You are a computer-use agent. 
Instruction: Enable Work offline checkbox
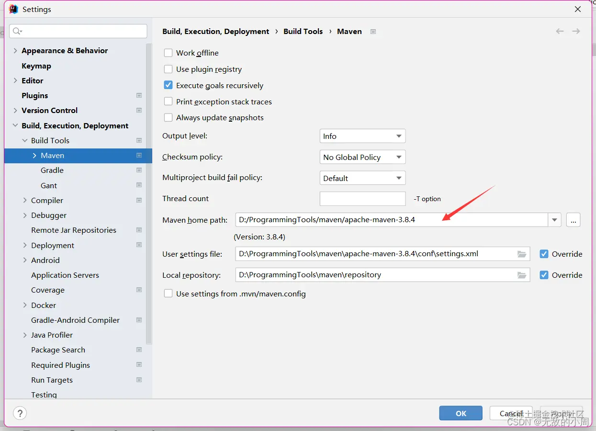(x=168, y=53)
